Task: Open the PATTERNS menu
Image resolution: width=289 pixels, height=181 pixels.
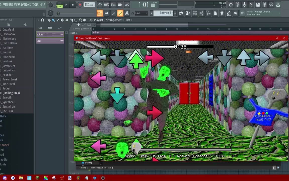Action: pyautogui.click(x=8, y=5)
